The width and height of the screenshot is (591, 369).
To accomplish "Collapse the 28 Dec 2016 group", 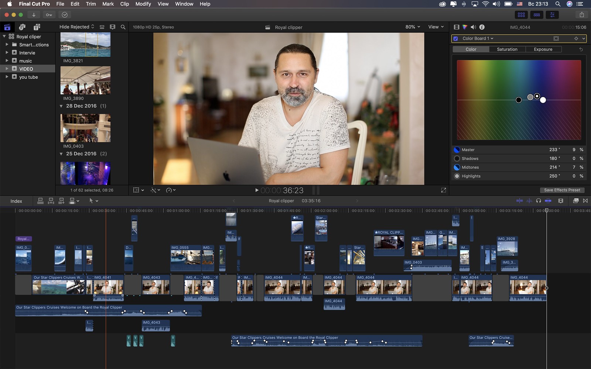I will tap(61, 106).
